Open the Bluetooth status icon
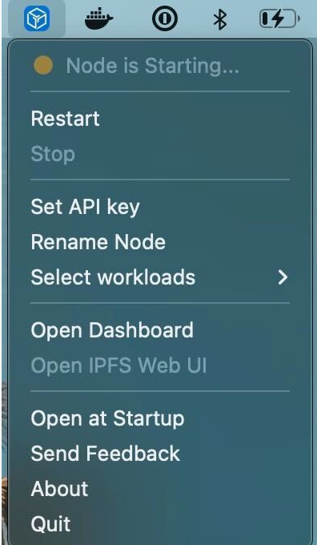 pos(220,18)
